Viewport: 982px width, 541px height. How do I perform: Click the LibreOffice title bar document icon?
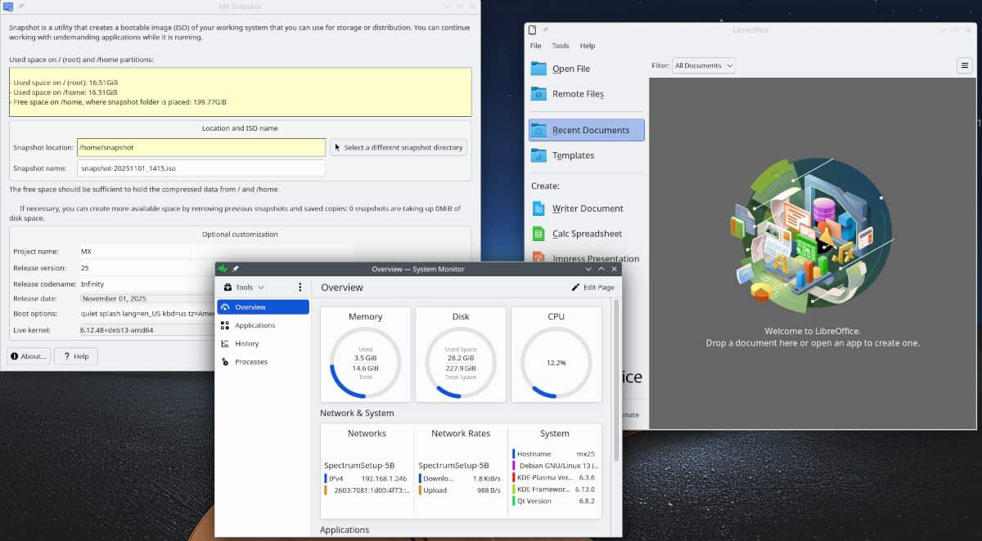tap(532, 30)
